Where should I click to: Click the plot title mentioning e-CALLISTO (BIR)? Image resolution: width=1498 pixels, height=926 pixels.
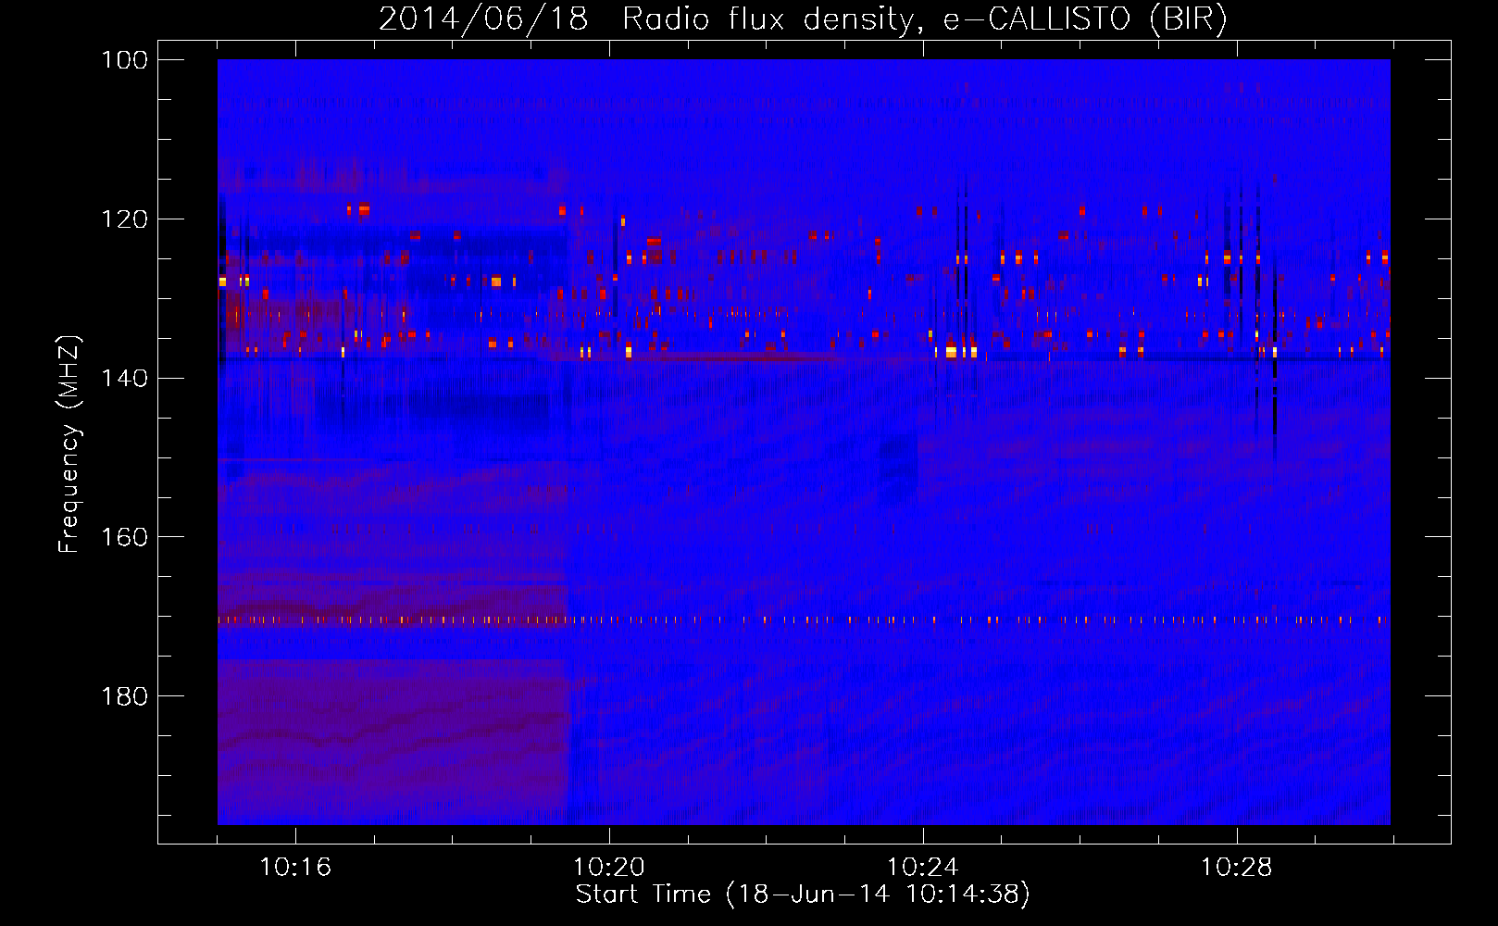tap(803, 19)
